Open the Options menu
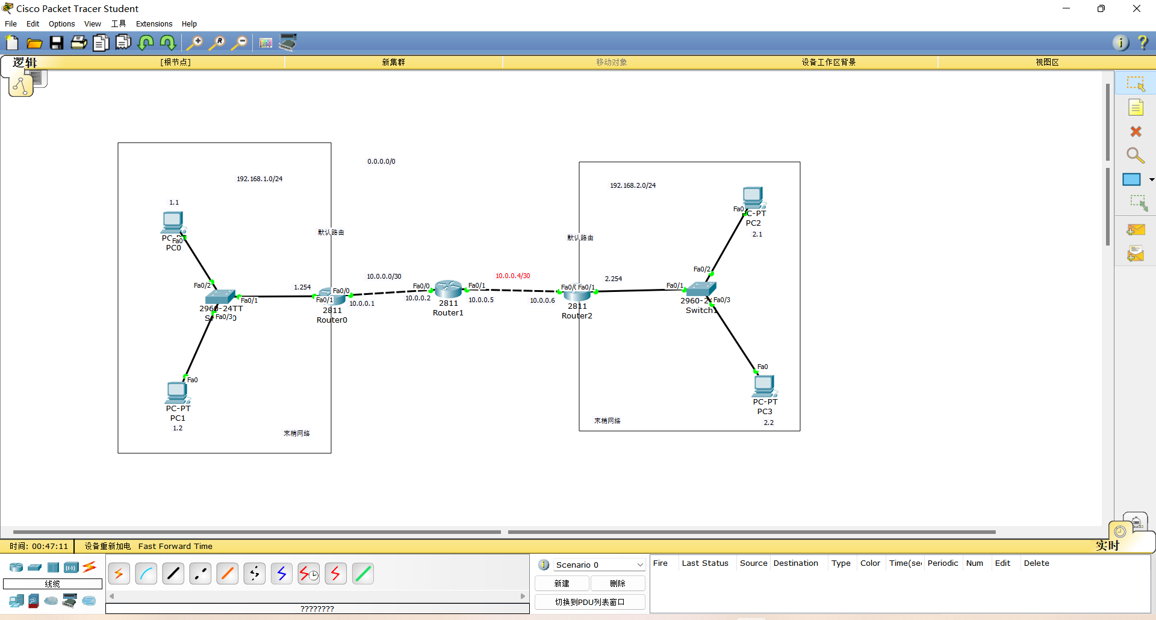The width and height of the screenshot is (1156, 620). (x=61, y=24)
